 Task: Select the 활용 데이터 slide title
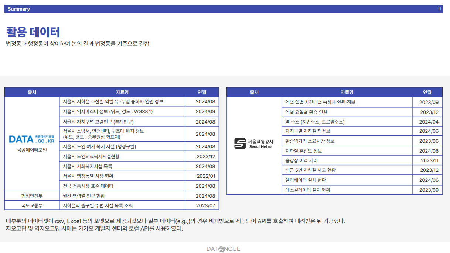pyautogui.click(x=33, y=32)
